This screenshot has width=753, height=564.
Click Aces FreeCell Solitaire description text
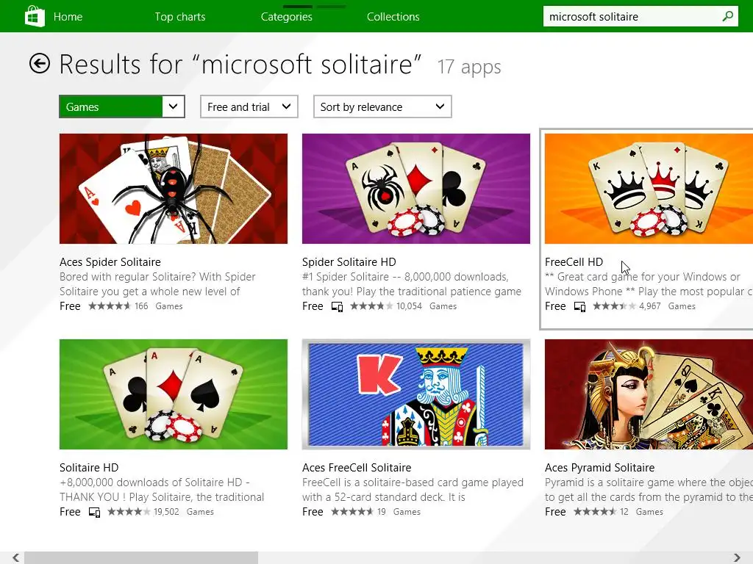[413, 490]
